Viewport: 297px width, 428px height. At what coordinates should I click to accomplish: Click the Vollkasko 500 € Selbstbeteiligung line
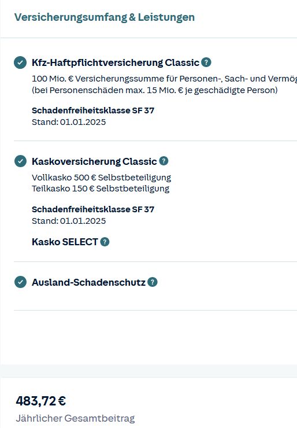[x=102, y=178]
